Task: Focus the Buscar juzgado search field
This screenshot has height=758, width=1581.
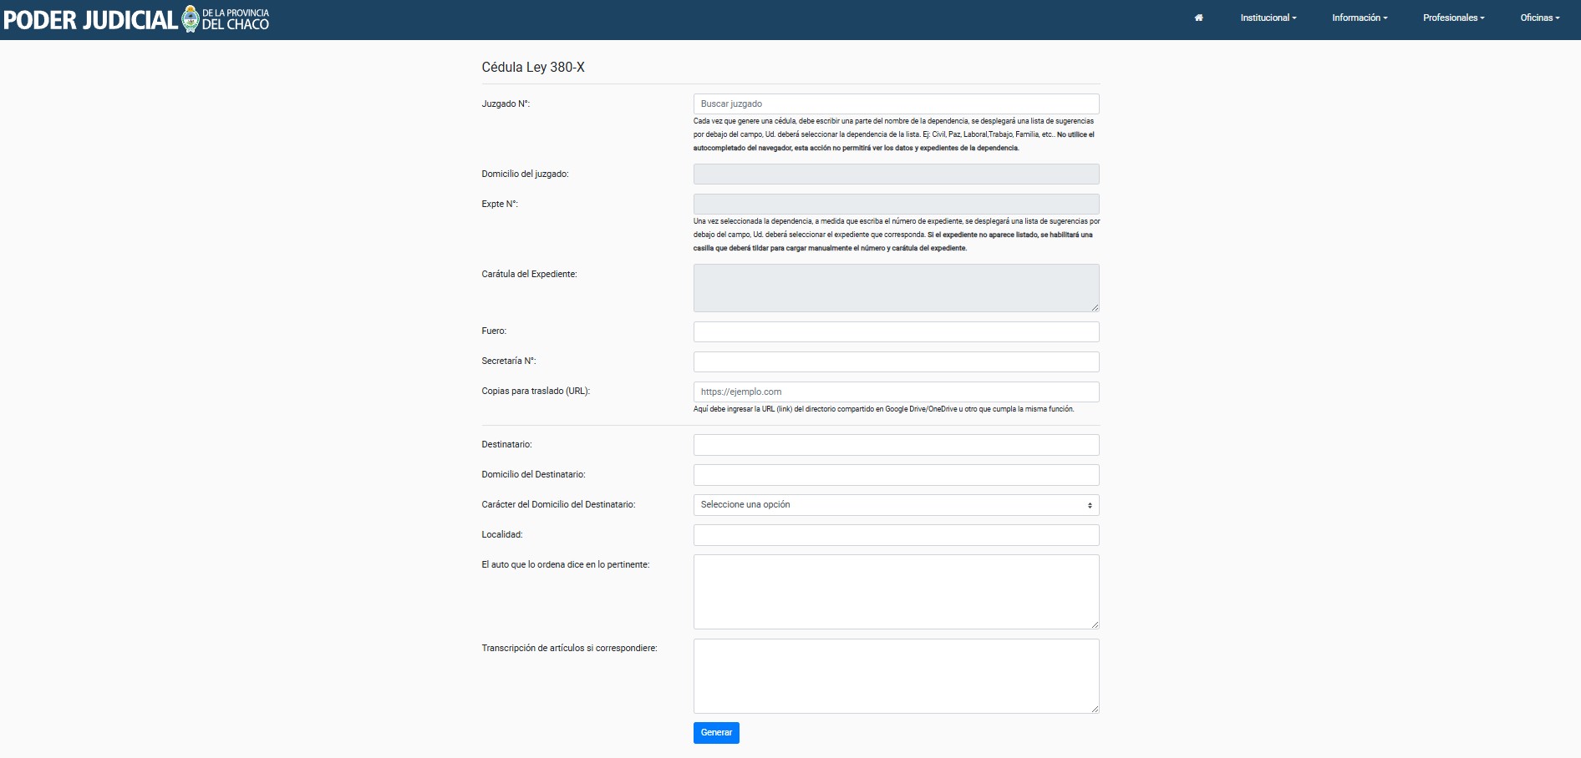Action: coord(896,104)
